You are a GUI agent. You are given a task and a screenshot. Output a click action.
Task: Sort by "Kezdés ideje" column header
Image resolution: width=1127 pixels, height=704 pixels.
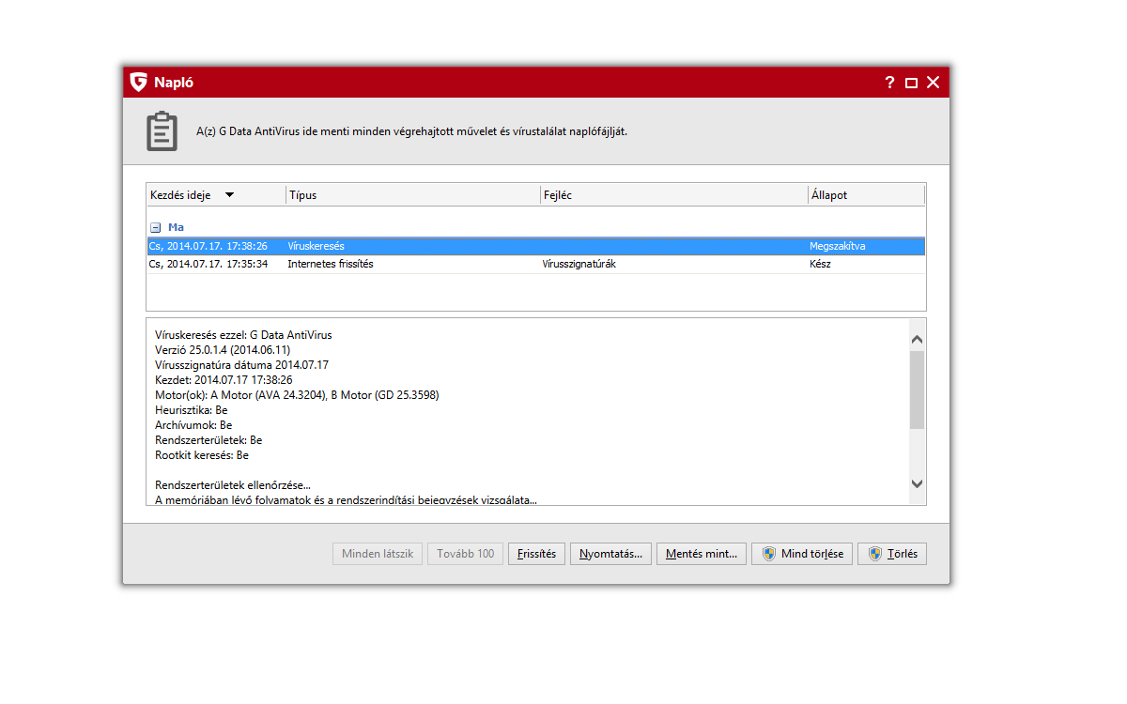coord(217,195)
